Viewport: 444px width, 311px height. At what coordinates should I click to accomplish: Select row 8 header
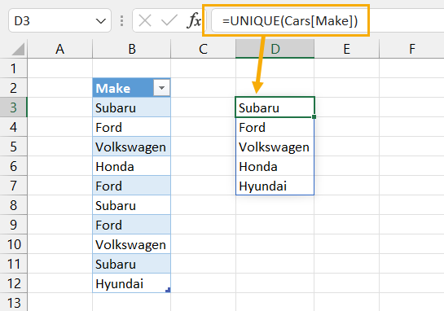point(13,205)
